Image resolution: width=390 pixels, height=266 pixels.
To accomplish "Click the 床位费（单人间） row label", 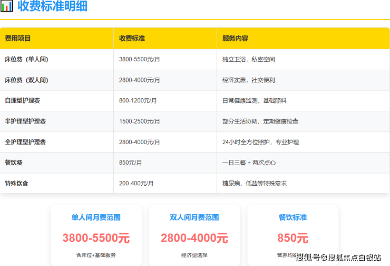I will [x=26, y=60].
